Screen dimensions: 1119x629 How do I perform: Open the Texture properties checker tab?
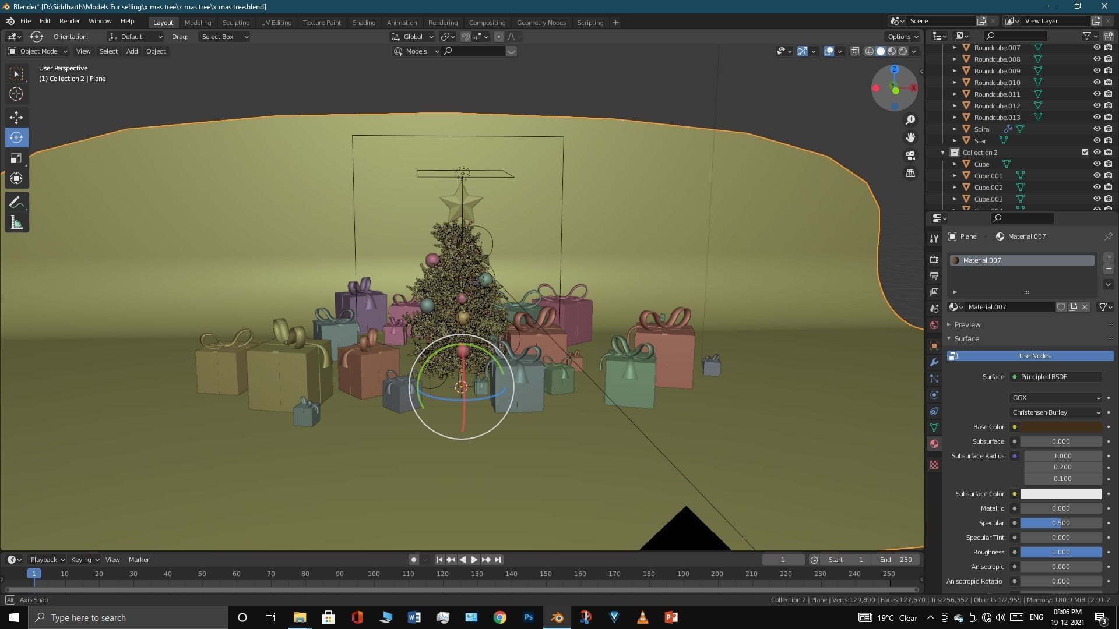[934, 465]
